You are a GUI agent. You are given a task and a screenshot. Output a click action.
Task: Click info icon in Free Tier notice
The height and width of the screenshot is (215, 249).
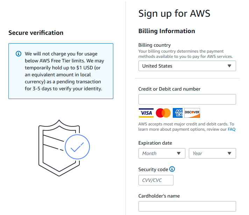point(19,54)
